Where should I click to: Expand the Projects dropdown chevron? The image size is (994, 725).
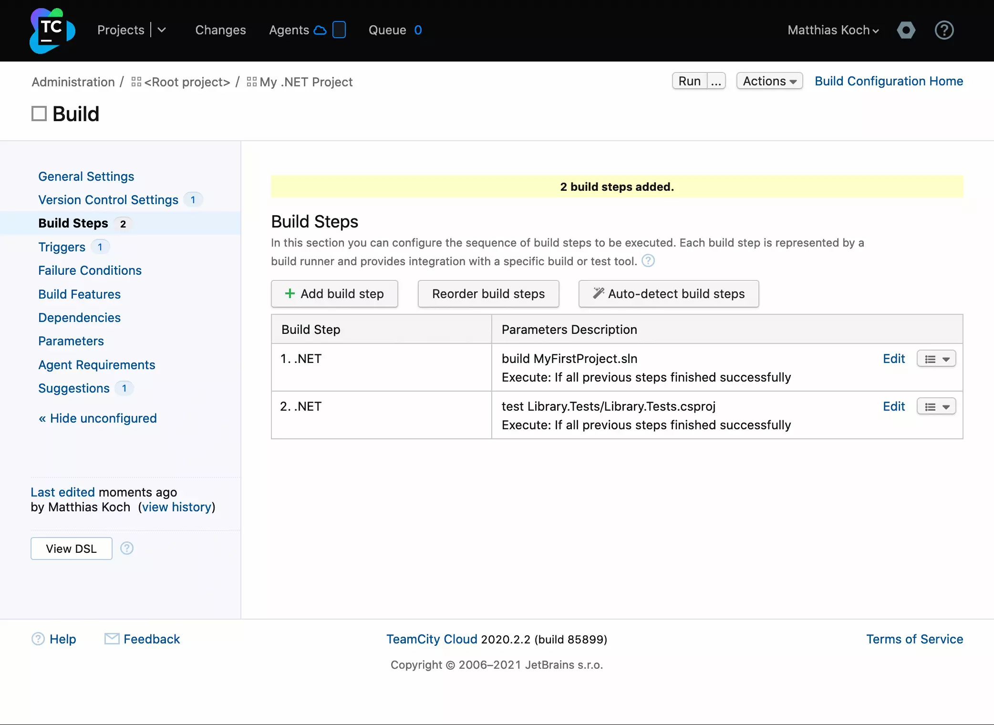tap(162, 30)
